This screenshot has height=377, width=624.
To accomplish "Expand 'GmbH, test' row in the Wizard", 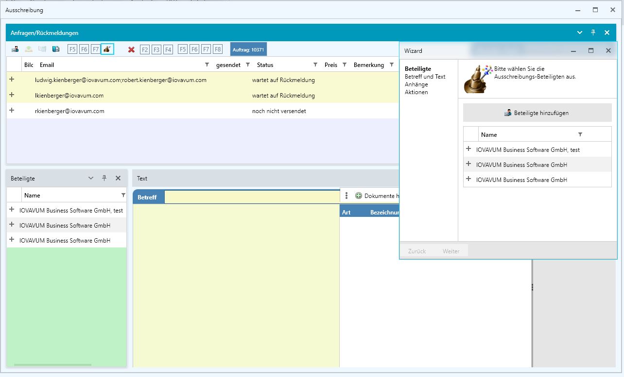I will pyautogui.click(x=468, y=149).
